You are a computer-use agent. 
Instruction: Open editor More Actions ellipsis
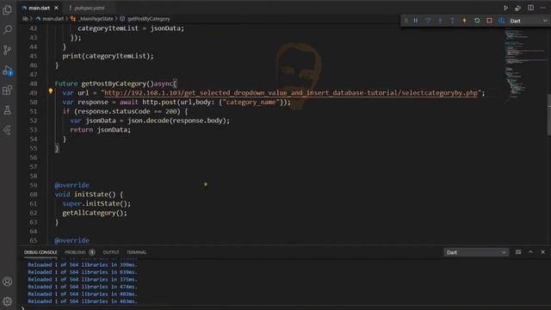tap(543, 8)
